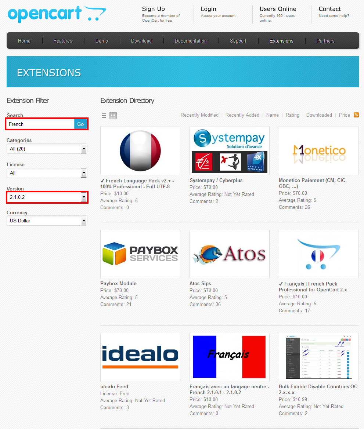The height and width of the screenshot is (429, 364).
Task: Open the Categories dropdown
Action: [47, 149]
